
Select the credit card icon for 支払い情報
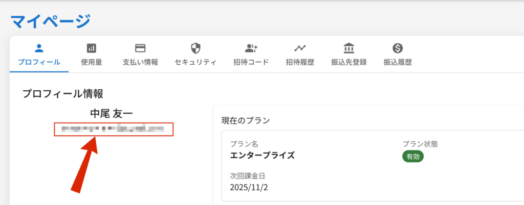pos(140,48)
